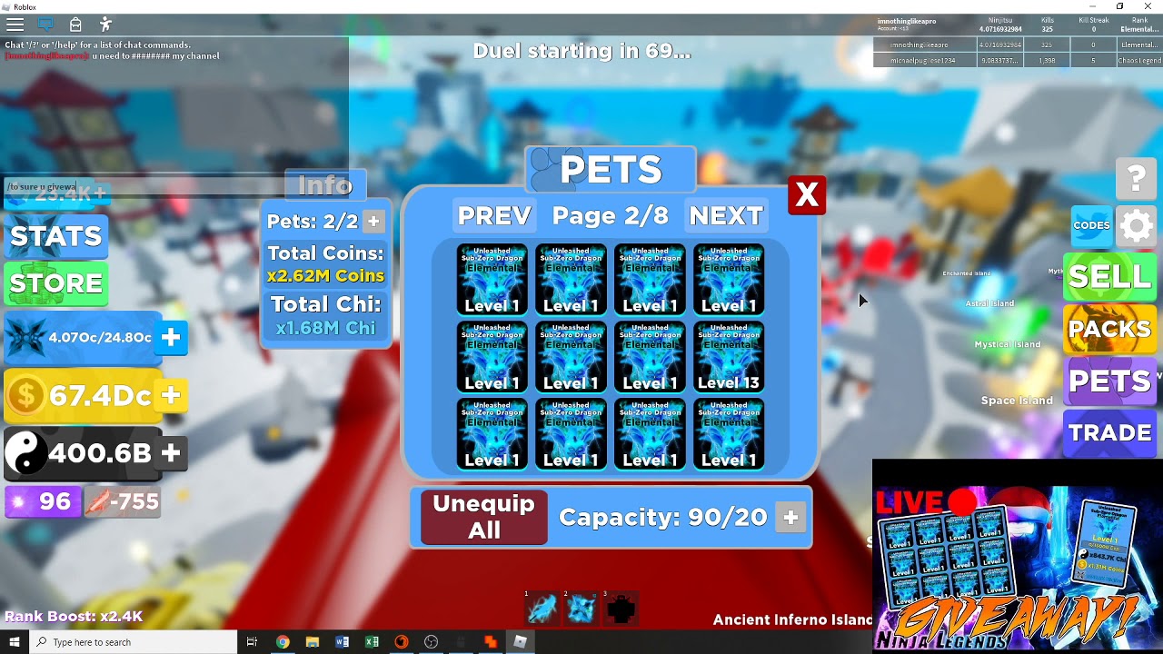This screenshot has width=1163, height=654.
Task: Select imnothinglikeapro leaderboard row
Action: tap(1018, 45)
